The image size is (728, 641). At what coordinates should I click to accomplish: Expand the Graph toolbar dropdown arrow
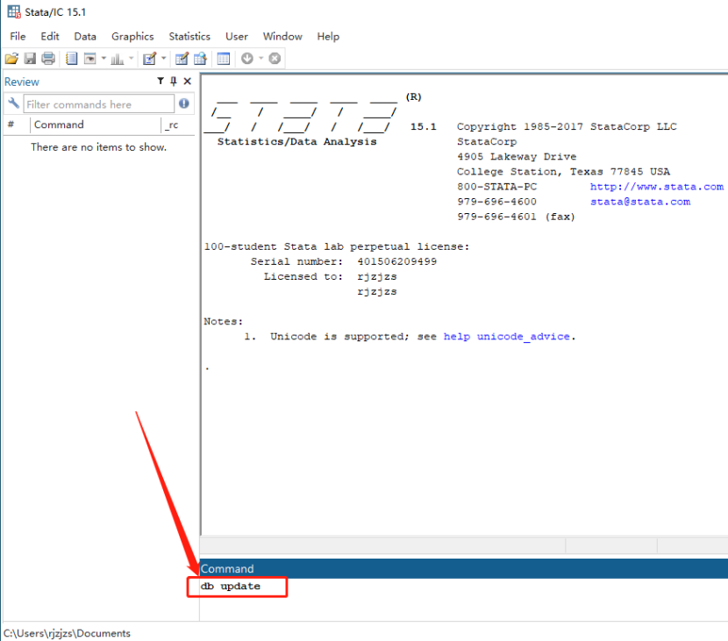click(x=132, y=59)
